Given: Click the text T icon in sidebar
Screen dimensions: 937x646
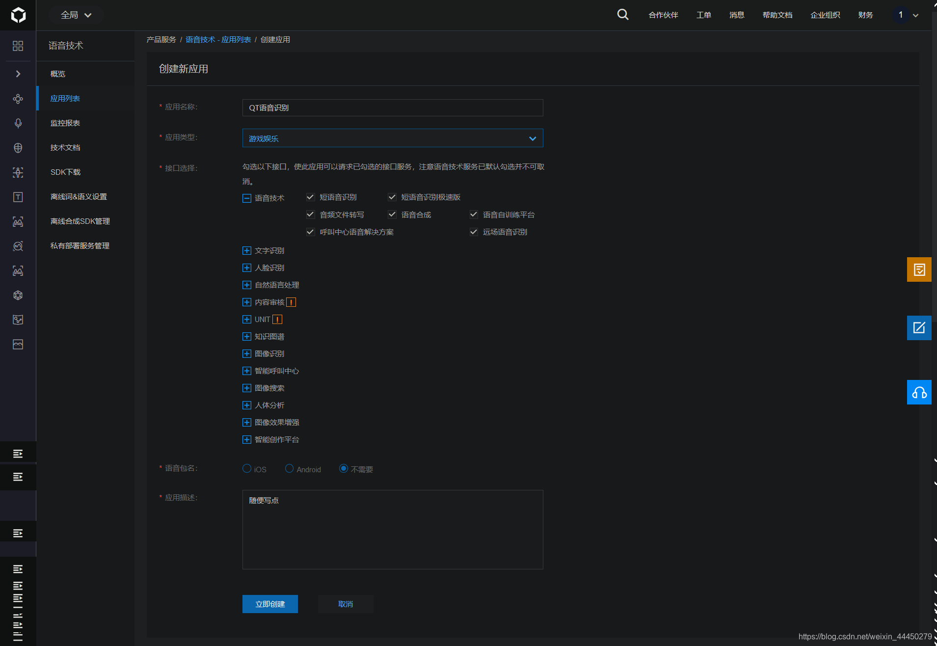Looking at the screenshot, I should pos(18,197).
